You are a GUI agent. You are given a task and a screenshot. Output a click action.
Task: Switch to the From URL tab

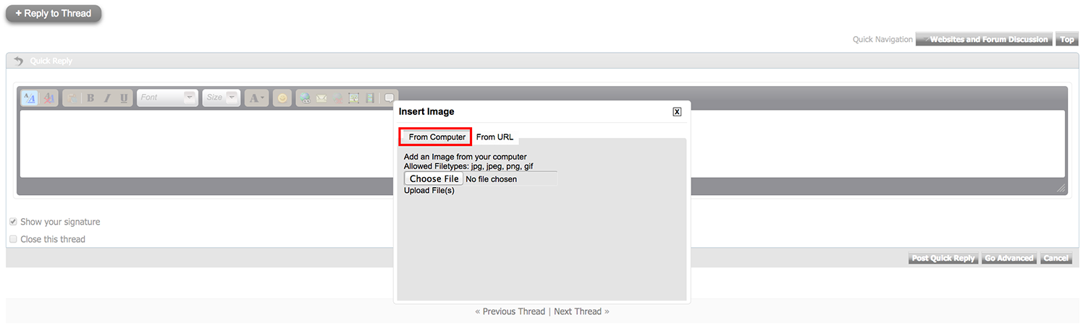pyautogui.click(x=494, y=137)
